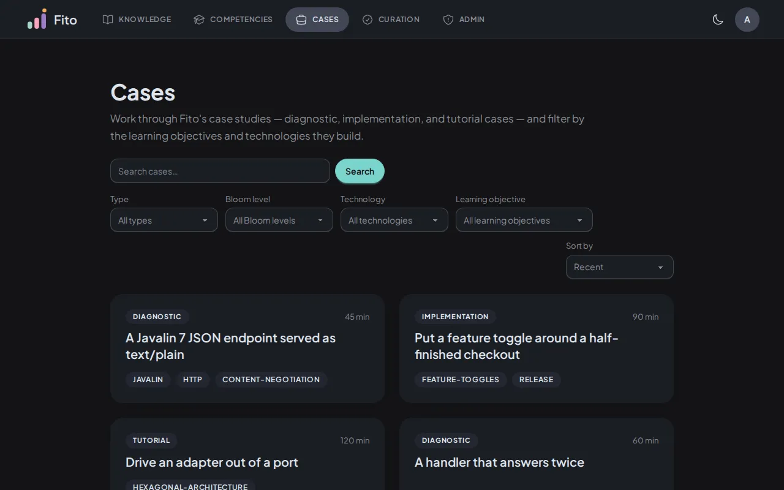
Task: Click the IMPLEMENTATION type badge
Action: point(455,317)
